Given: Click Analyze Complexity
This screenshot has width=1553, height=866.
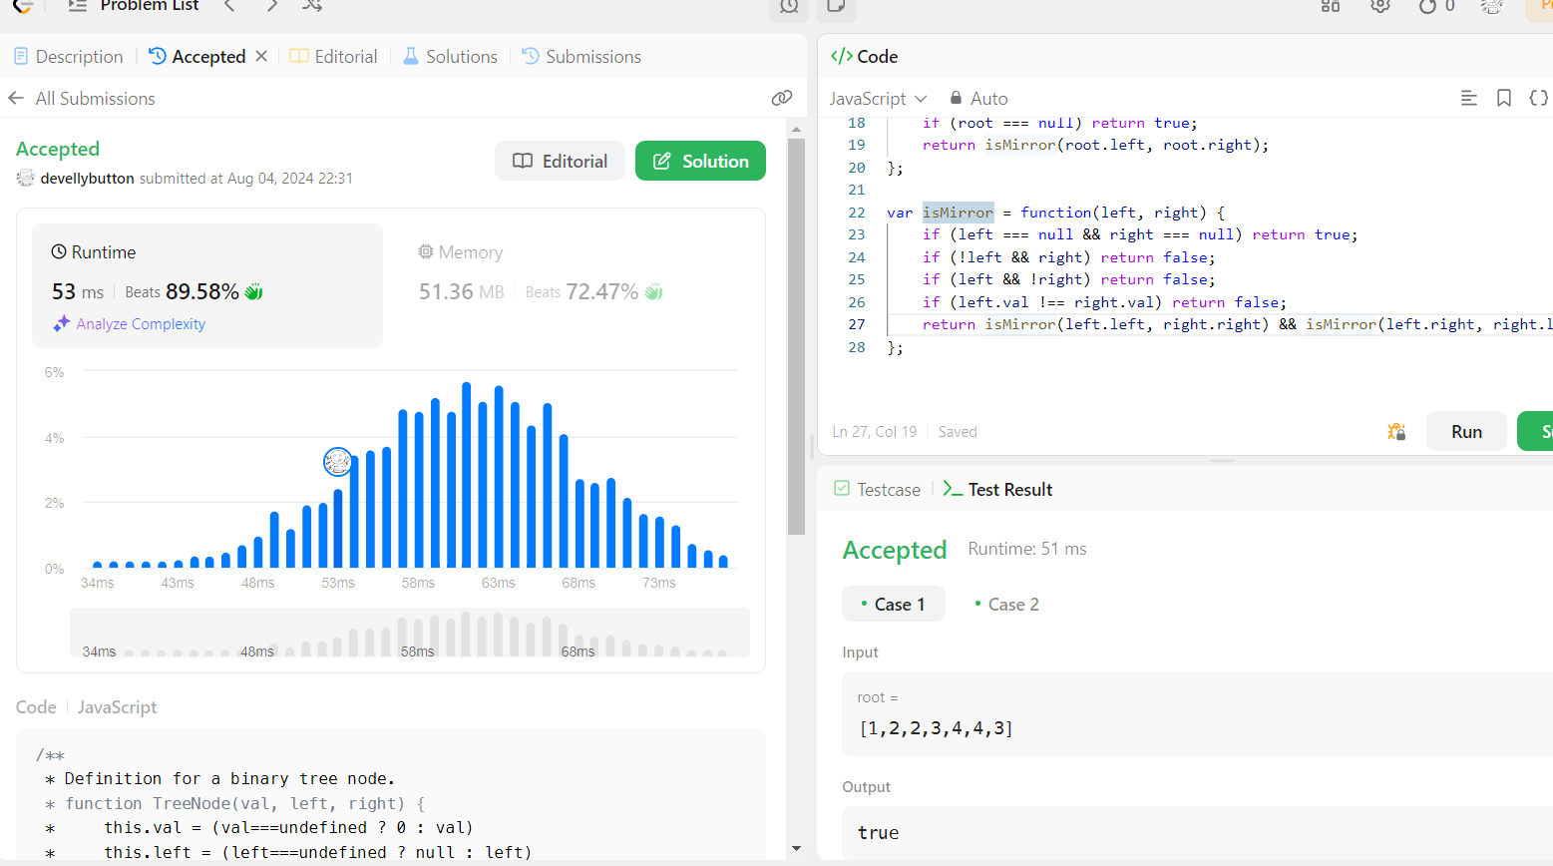Looking at the screenshot, I should [x=141, y=324].
